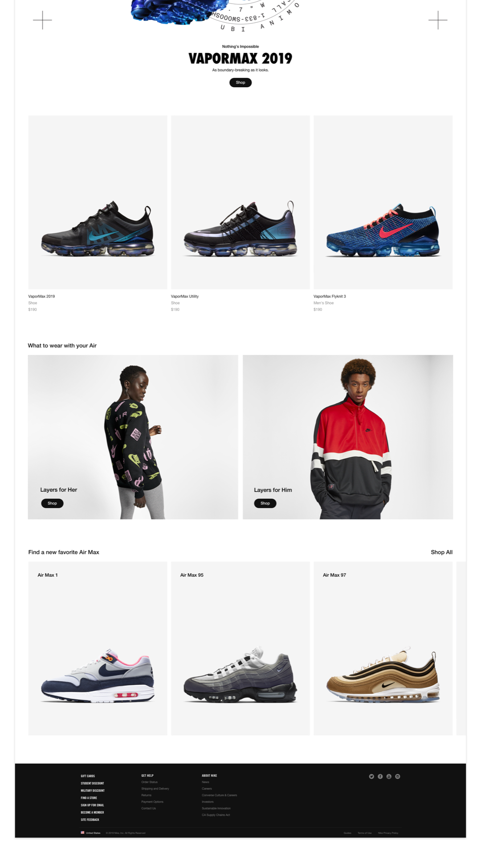
Task: Click the plus icon at top left
Action: (42, 20)
